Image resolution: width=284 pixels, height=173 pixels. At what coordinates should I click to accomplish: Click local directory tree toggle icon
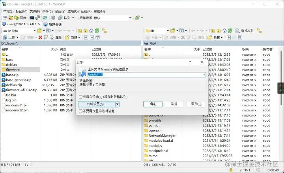coord(104,31)
